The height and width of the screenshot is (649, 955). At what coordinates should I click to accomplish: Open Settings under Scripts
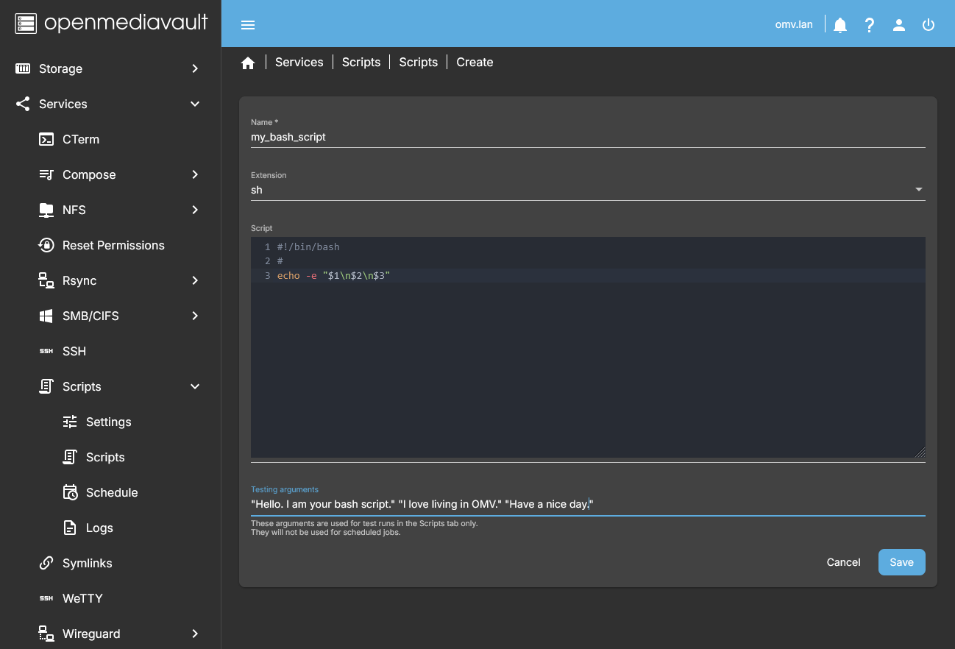(x=108, y=422)
